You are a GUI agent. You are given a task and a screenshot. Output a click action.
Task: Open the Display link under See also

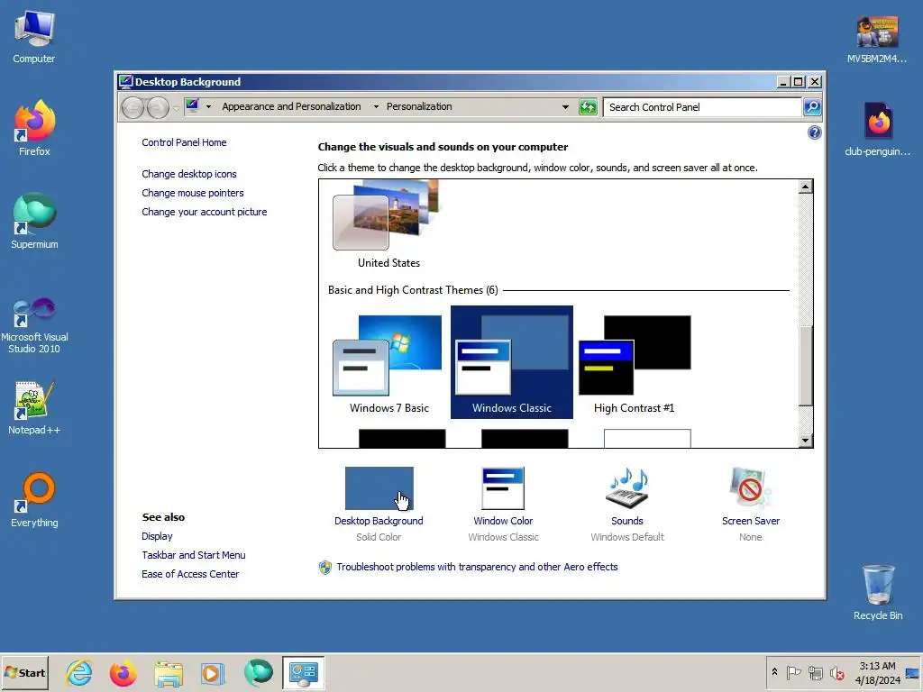pyautogui.click(x=157, y=536)
